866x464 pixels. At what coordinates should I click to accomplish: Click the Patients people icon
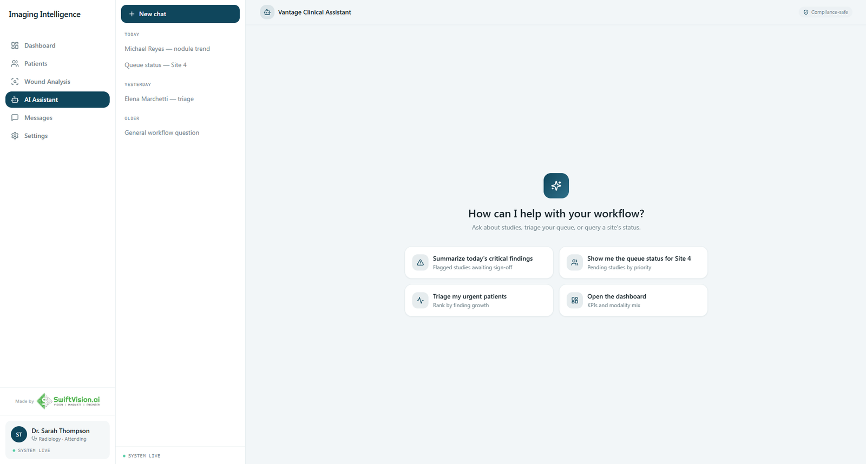[x=15, y=64]
